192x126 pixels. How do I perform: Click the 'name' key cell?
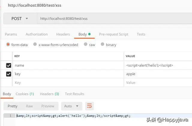point(68,65)
